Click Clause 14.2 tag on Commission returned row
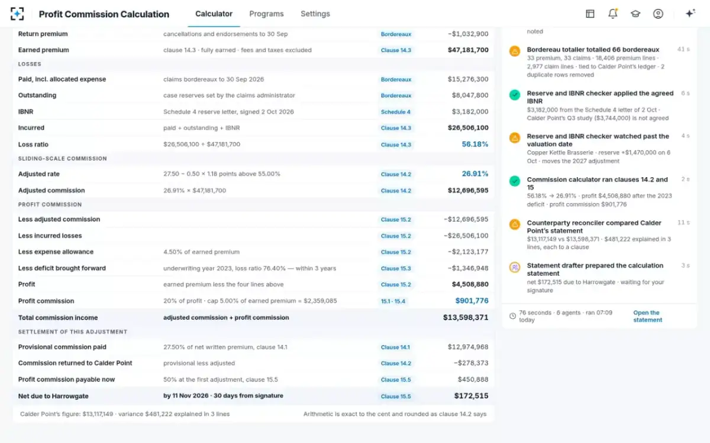 (396, 363)
